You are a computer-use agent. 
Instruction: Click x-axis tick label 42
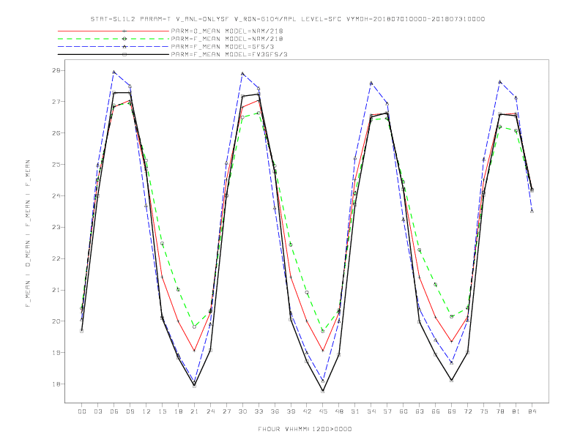(x=307, y=411)
